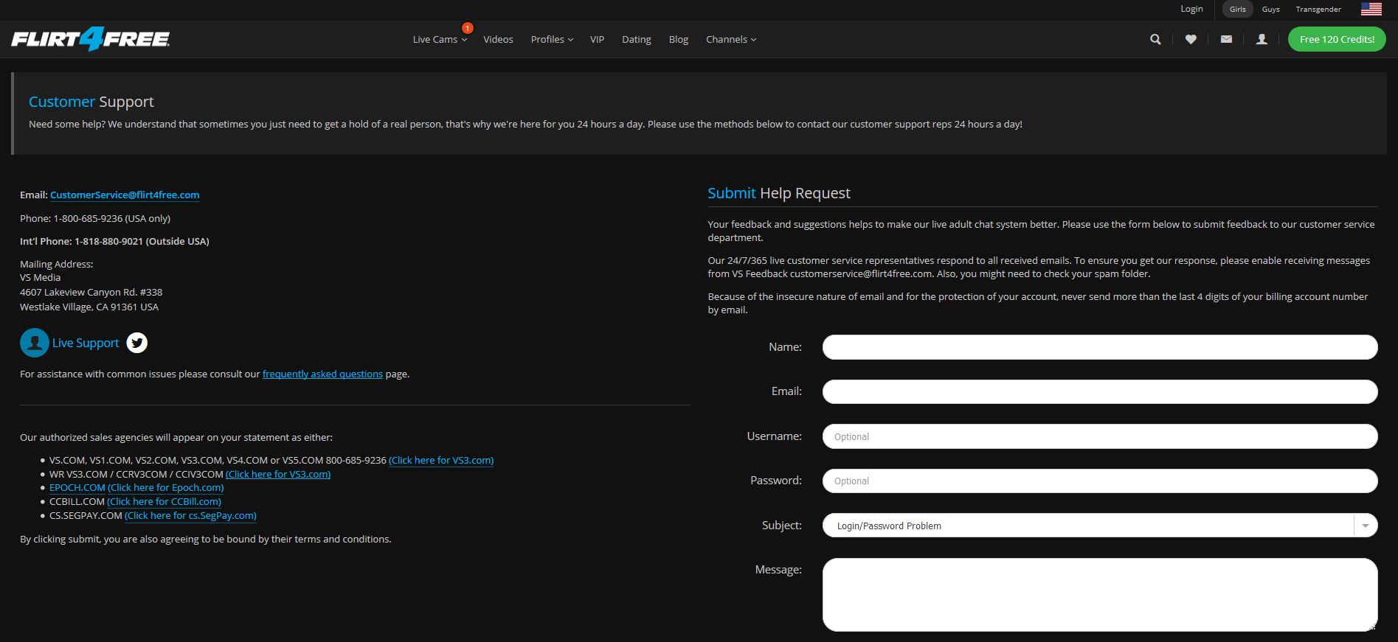Image resolution: width=1398 pixels, height=642 pixels.
Task: Switch to the Girls category
Action: (1238, 10)
